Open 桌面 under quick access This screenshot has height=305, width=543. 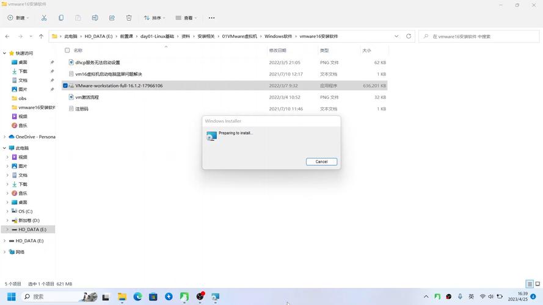[23, 62]
